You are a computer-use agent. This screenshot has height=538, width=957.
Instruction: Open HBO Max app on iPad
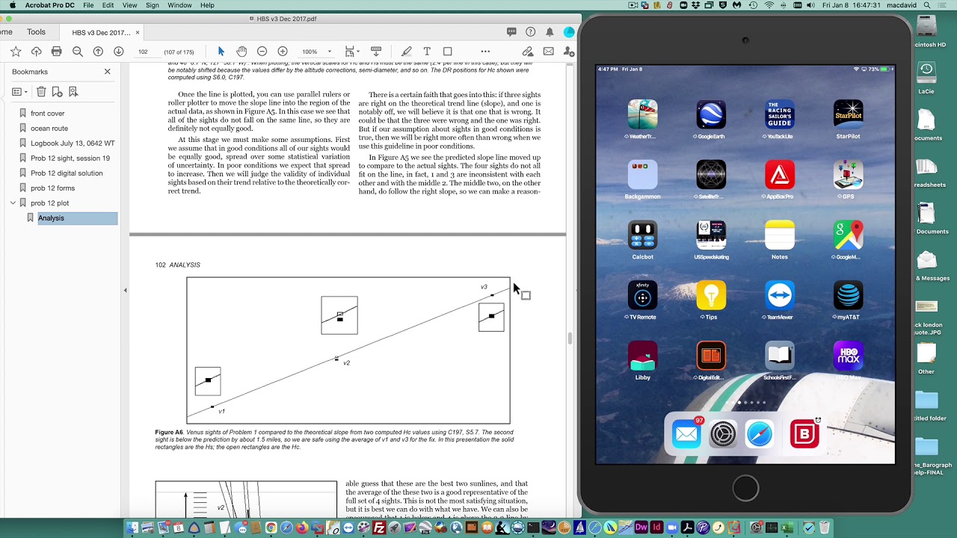point(848,356)
